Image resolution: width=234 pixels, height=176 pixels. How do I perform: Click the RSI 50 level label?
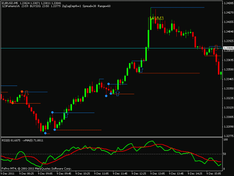tap(225, 154)
